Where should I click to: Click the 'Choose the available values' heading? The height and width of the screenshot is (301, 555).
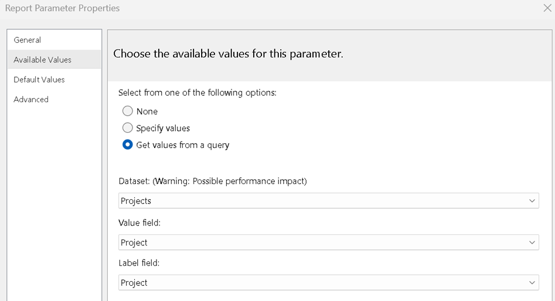coord(228,54)
